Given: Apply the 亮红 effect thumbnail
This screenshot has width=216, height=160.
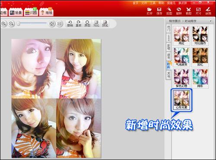Looking at the screenshot, I should (181, 36).
